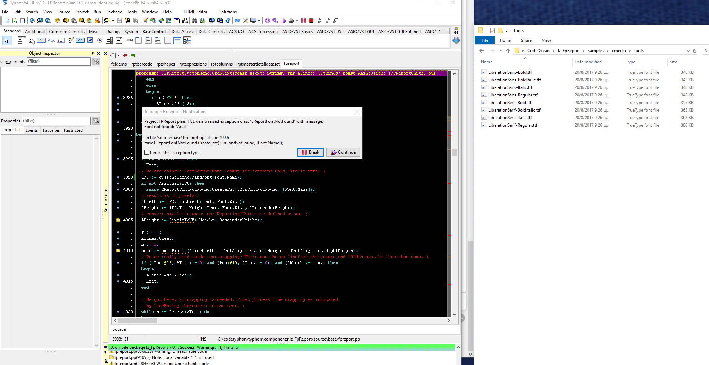
Task: Click the Pause debugging icon
Action: click(303, 21)
